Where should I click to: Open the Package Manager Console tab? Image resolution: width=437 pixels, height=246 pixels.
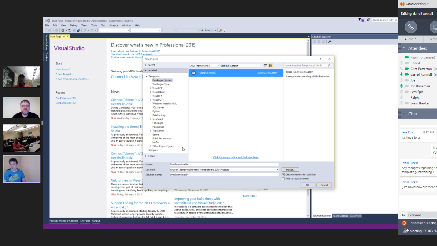click(64, 221)
